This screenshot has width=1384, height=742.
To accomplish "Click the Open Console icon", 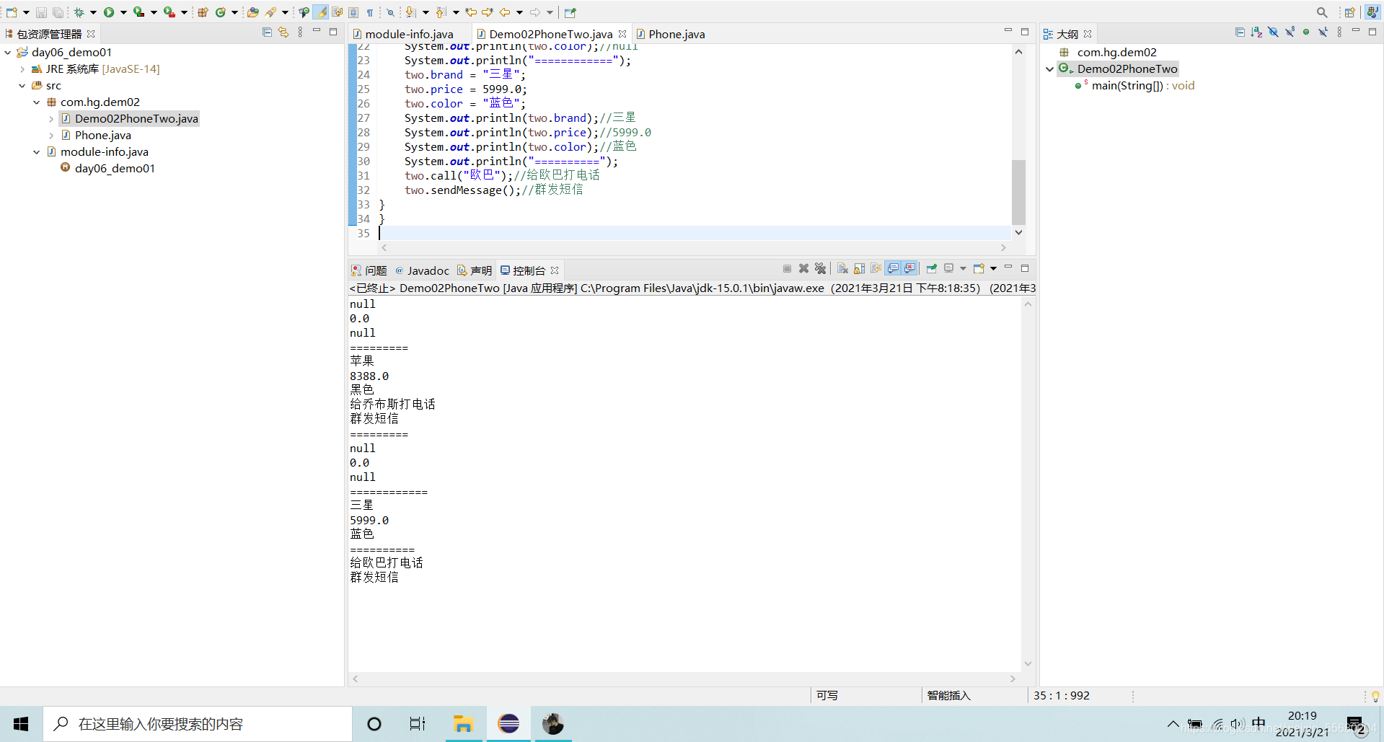I will point(979,268).
